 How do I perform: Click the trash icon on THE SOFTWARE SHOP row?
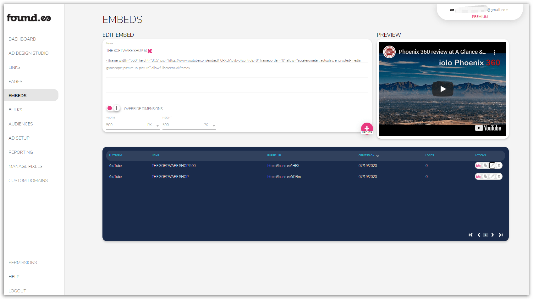pos(499,176)
